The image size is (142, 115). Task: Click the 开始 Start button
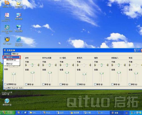click(x=8, y=113)
